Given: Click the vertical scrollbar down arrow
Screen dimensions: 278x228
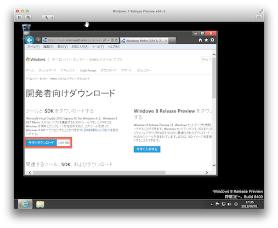Looking at the screenshot, I should pyautogui.click(x=214, y=165).
